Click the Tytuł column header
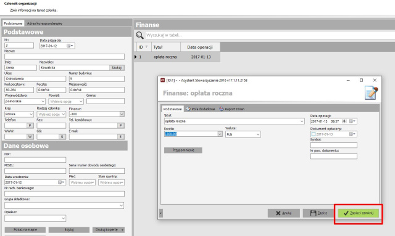This screenshot has width=395, height=236. 166,47
